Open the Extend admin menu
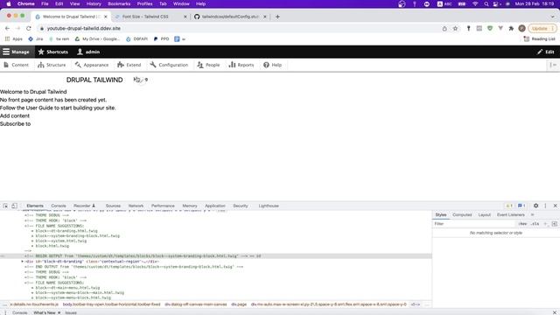The width and height of the screenshot is (560, 315). coord(129,65)
